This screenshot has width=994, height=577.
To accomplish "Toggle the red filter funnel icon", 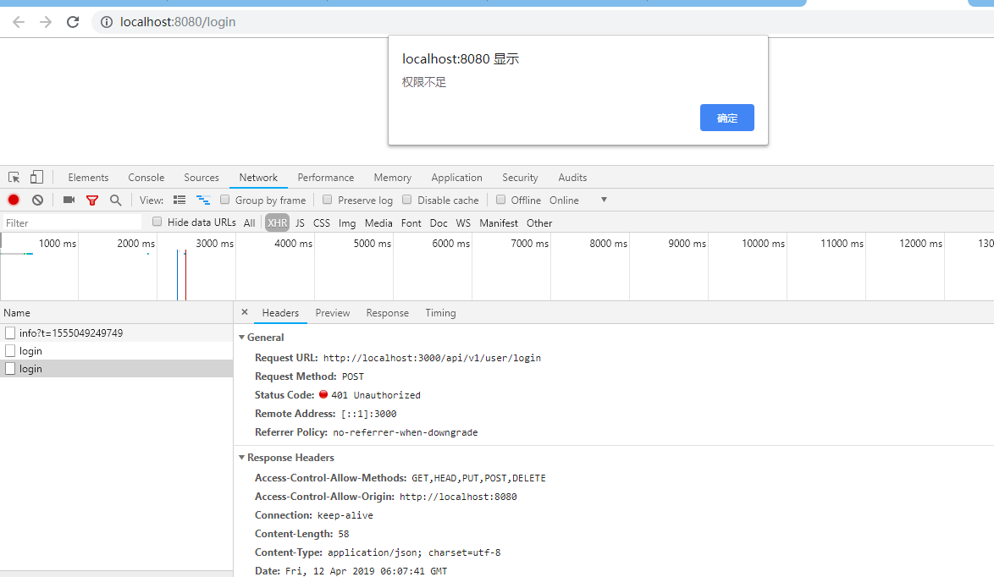I will (92, 201).
